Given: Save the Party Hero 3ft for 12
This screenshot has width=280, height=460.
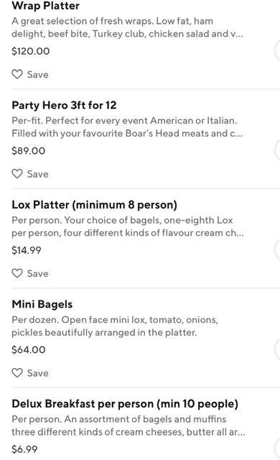Looking at the screenshot, I should click(x=30, y=174).
